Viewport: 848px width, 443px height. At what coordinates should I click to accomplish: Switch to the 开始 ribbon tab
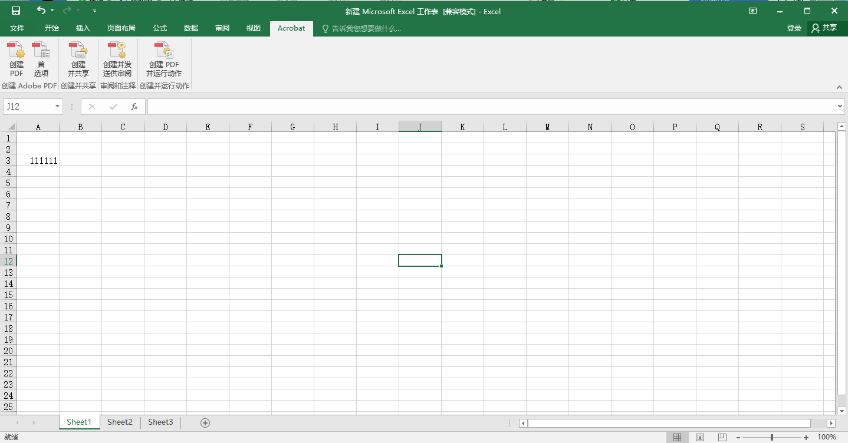(51, 28)
